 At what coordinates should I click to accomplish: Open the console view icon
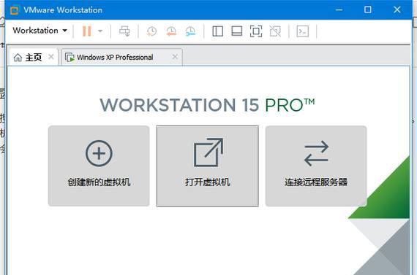[x=303, y=31]
